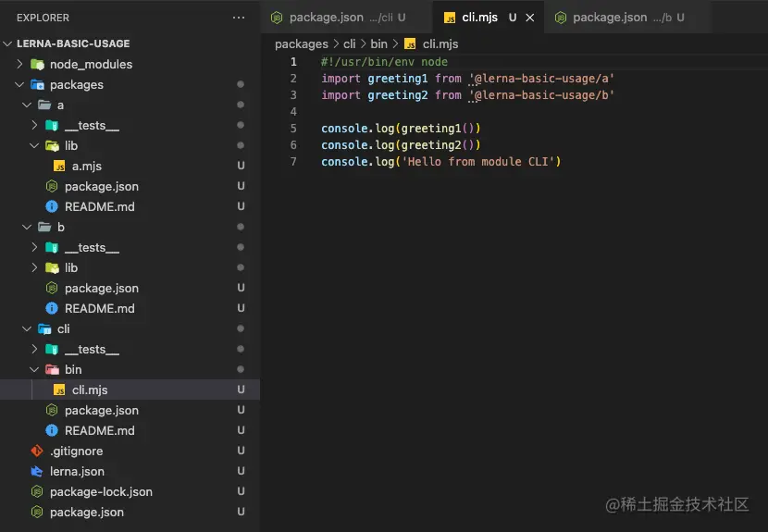The width and height of the screenshot is (768, 532).
Task: Click lib folder icon under folder b
Action: click(52, 267)
